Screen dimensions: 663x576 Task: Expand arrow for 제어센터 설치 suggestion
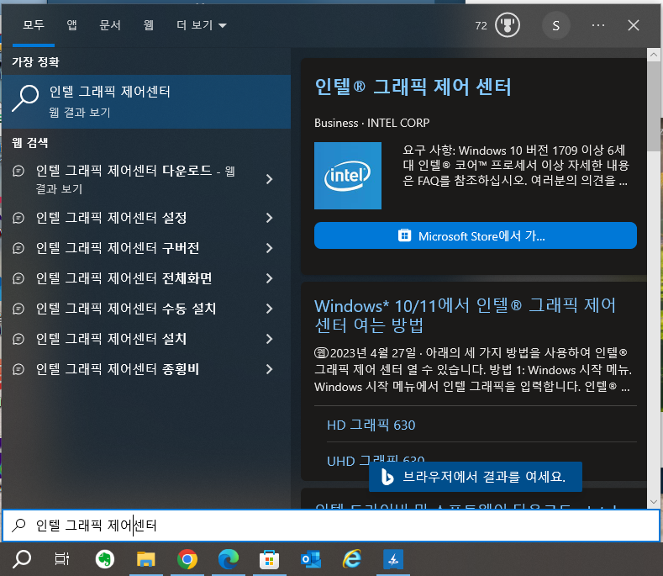[270, 339]
